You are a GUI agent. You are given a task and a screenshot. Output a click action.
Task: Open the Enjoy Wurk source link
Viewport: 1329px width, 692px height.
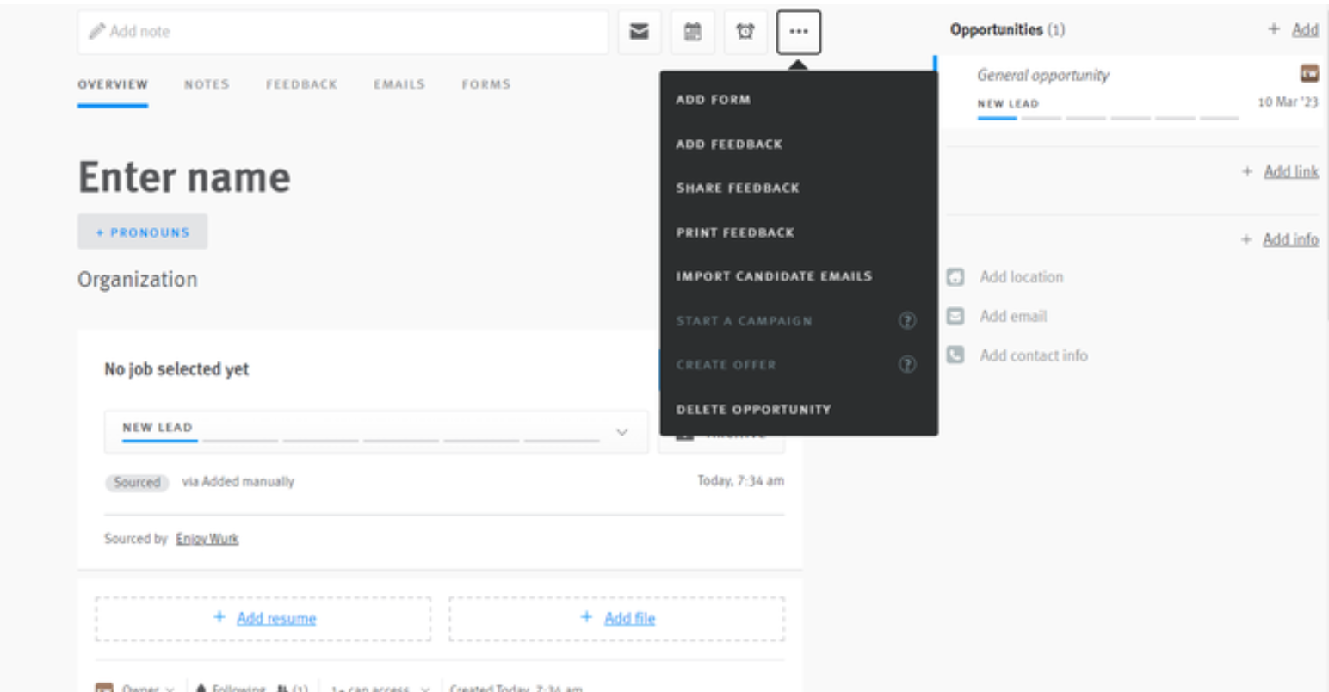(207, 538)
